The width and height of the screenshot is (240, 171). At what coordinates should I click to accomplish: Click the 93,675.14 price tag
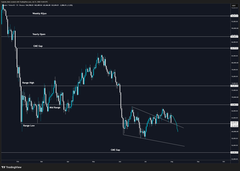pyautogui.click(x=234, y=16)
